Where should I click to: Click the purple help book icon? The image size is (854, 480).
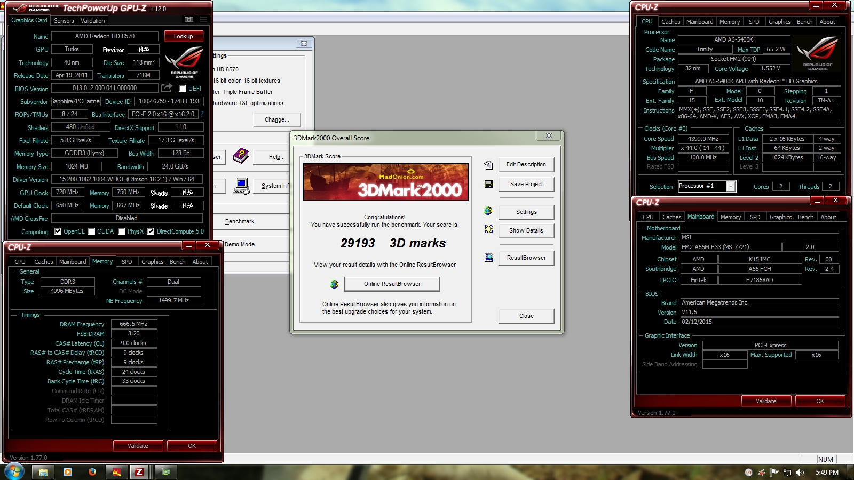(x=241, y=156)
